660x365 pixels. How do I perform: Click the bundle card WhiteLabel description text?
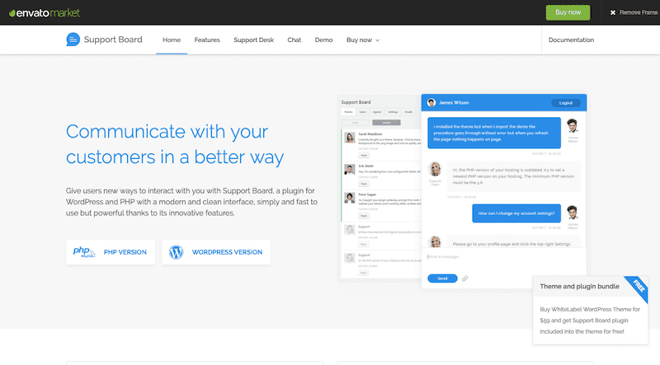(x=590, y=321)
